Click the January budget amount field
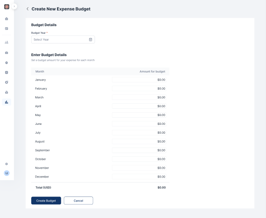Viewport: 266px width, 218px height. click(x=139, y=80)
